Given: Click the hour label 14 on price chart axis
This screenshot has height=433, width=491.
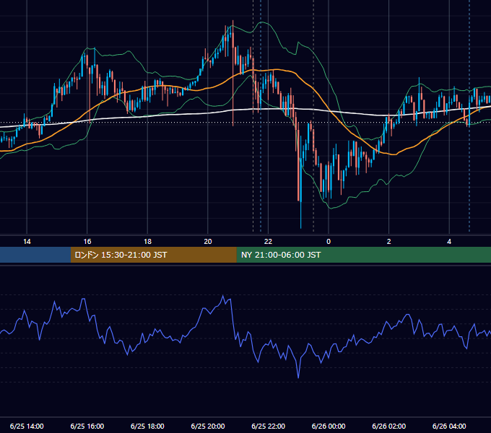Looking at the screenshot, I should tap(27, 242).
